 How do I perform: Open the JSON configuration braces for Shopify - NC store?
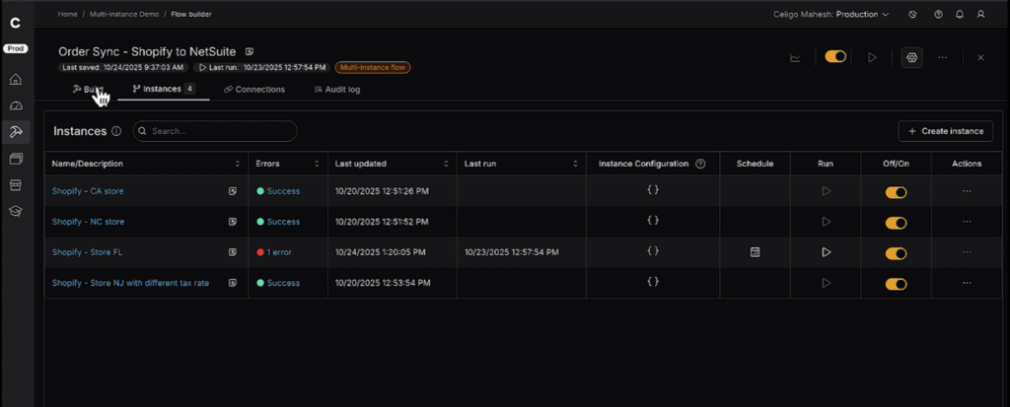click(x=653, y=220)
